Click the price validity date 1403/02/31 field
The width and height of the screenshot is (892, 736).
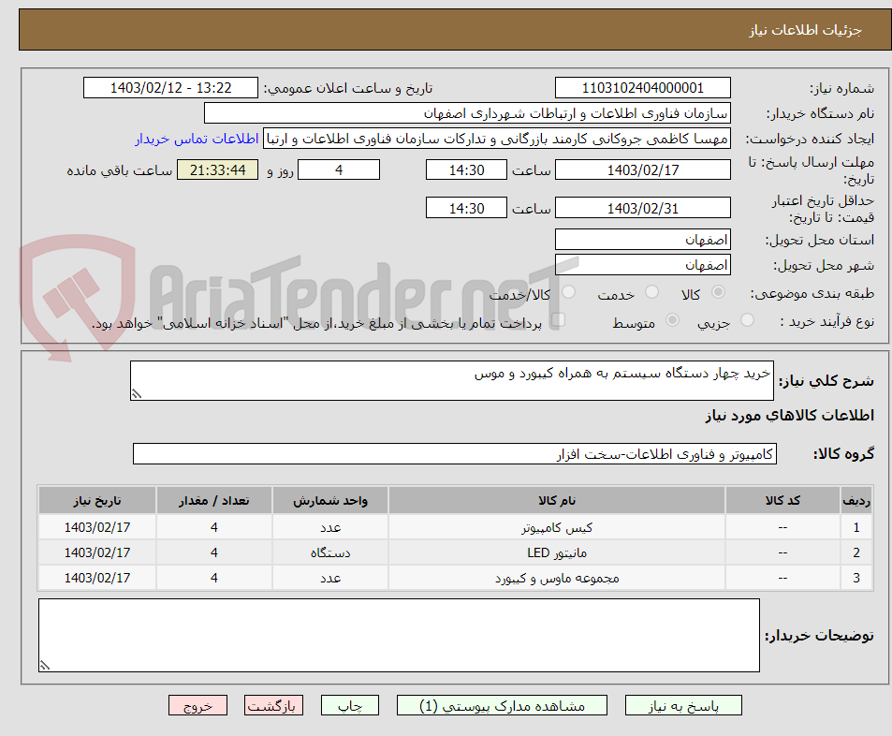643,208
